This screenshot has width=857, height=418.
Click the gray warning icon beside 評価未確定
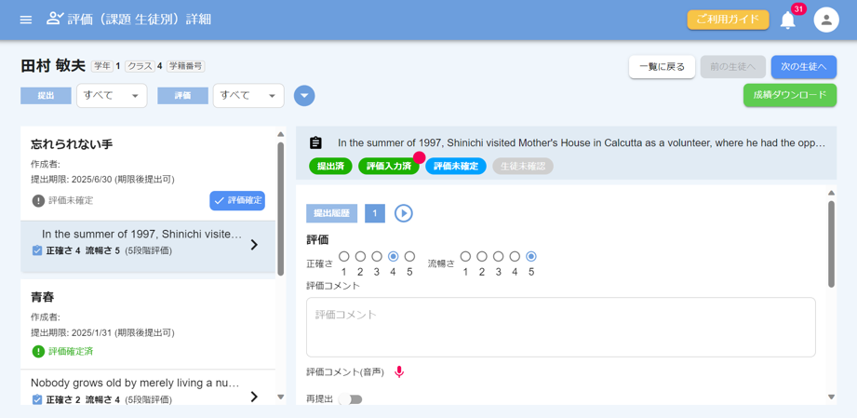(x=38, y=201)
